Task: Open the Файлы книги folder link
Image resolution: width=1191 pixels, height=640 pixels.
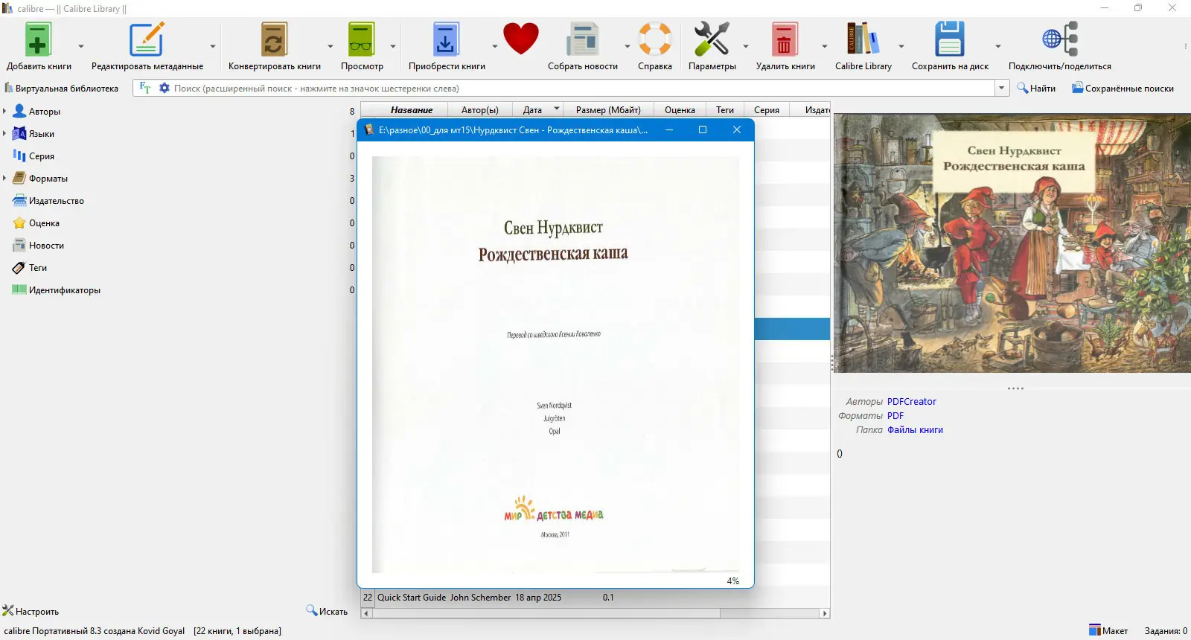Action: pyautogui.click(x=915, y=430)
